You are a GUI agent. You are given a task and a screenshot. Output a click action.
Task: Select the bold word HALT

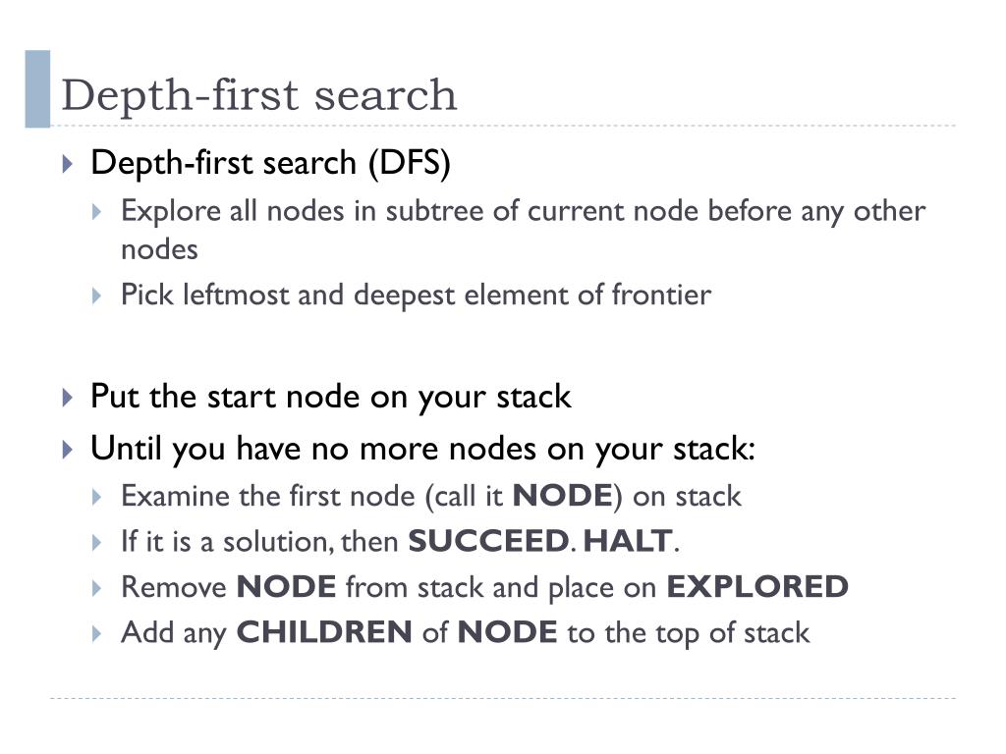(x=628, y=541)
